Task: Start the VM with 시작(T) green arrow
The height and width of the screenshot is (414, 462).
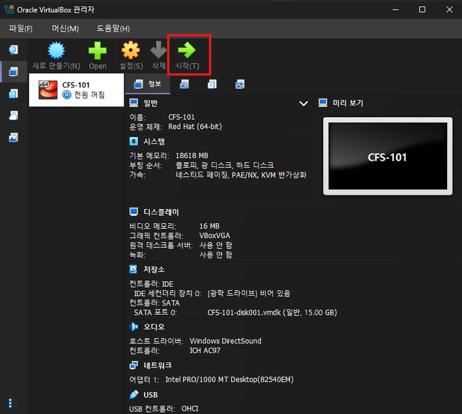Action: 187,52
